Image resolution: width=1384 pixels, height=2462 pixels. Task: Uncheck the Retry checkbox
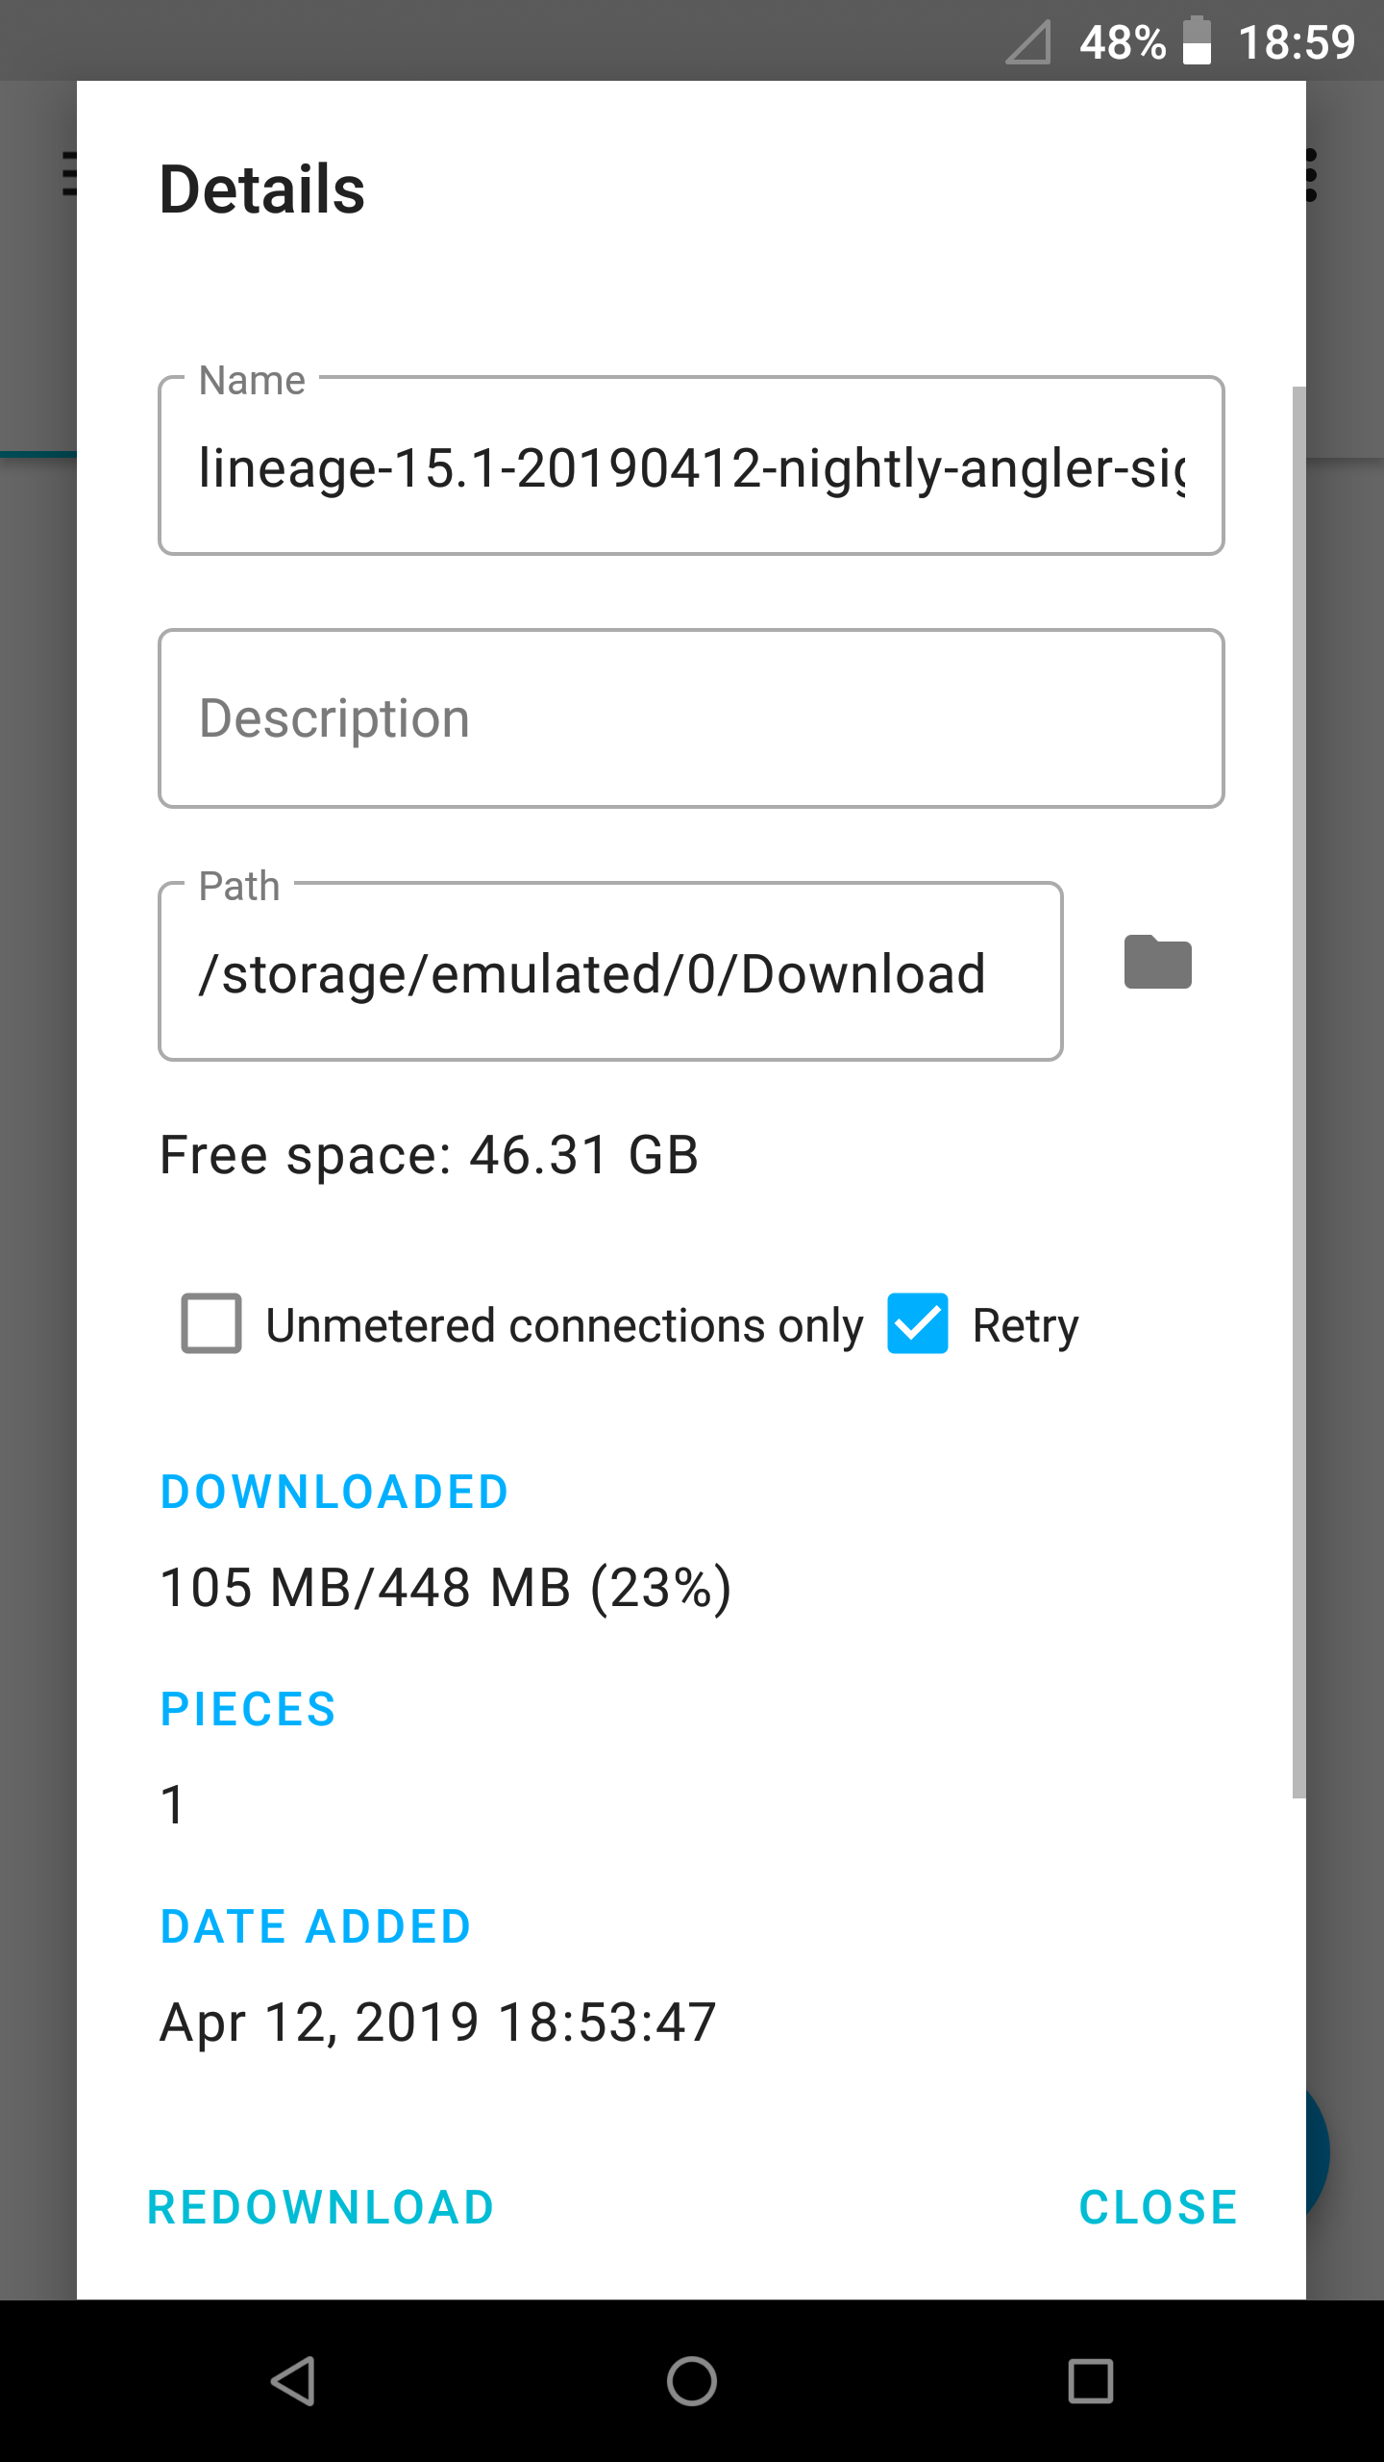[917, 1324]
